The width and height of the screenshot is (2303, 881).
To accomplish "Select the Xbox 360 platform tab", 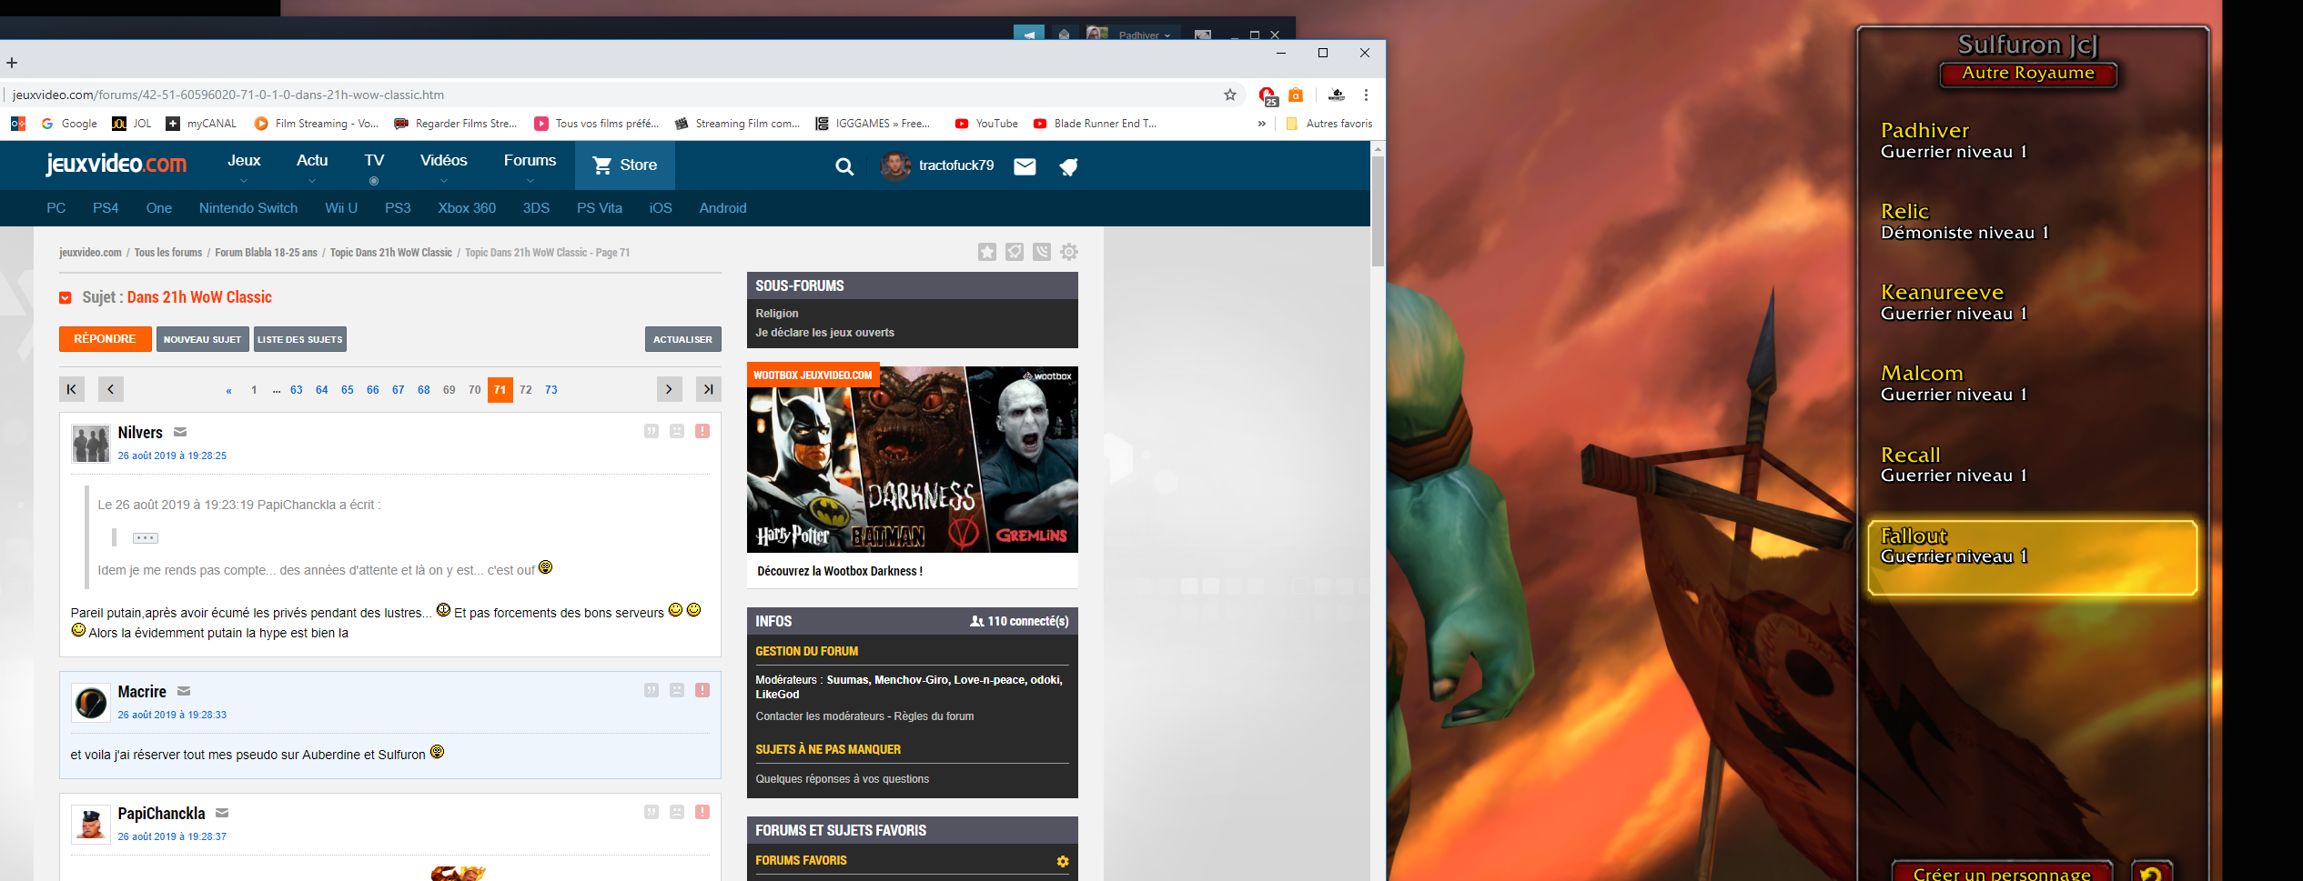I will [x=467, y=208].
